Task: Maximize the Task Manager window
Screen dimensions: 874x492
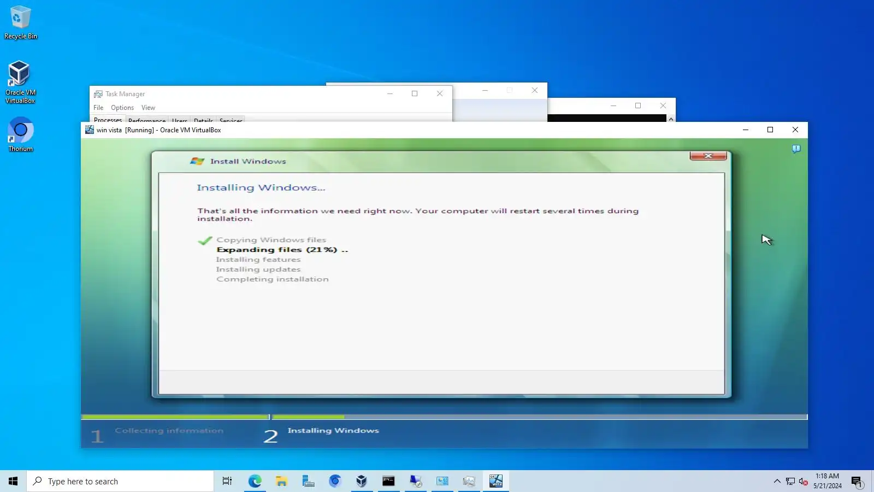Action: pos(415,93)
